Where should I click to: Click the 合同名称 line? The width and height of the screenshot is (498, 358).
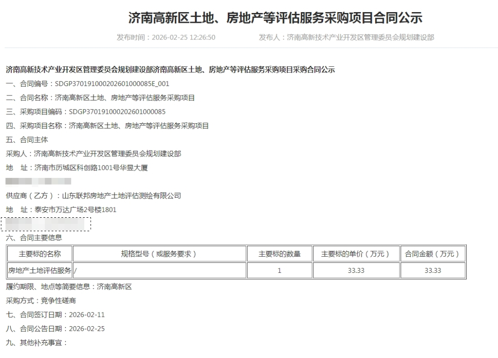tap(100, 98)
